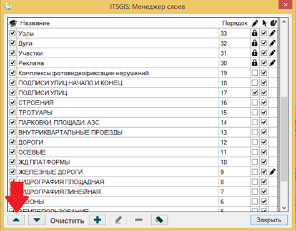
Task: Open style pencil for Реклама layer
Action: (x=272, y=63)
